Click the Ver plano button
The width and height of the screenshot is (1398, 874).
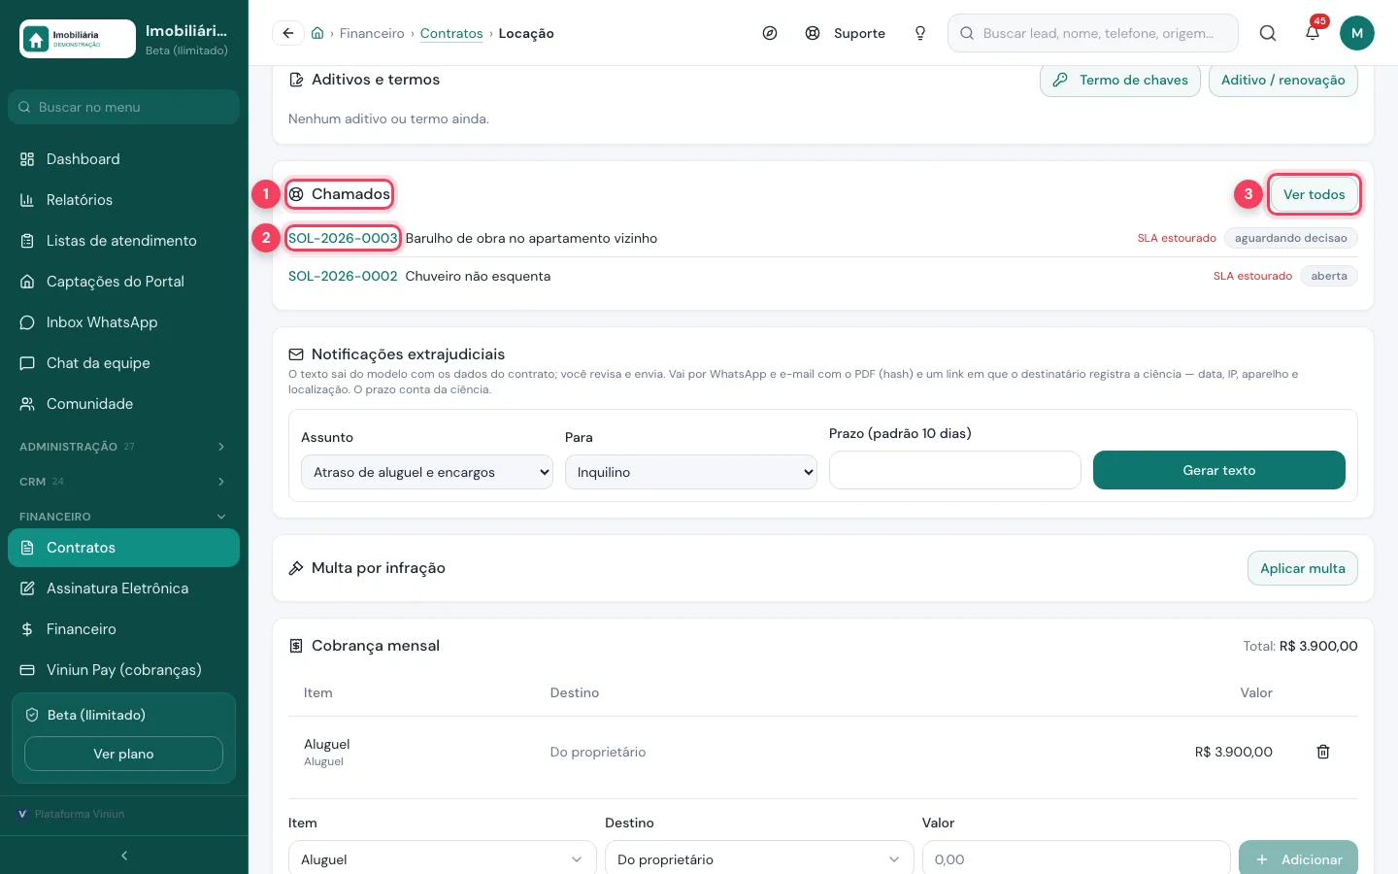point(123,754)
